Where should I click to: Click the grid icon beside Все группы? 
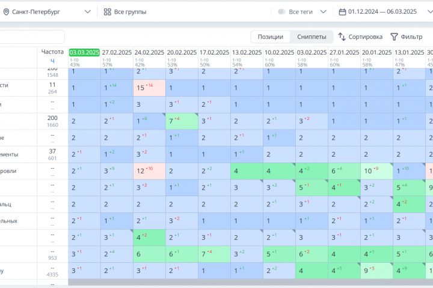(108, 12)
